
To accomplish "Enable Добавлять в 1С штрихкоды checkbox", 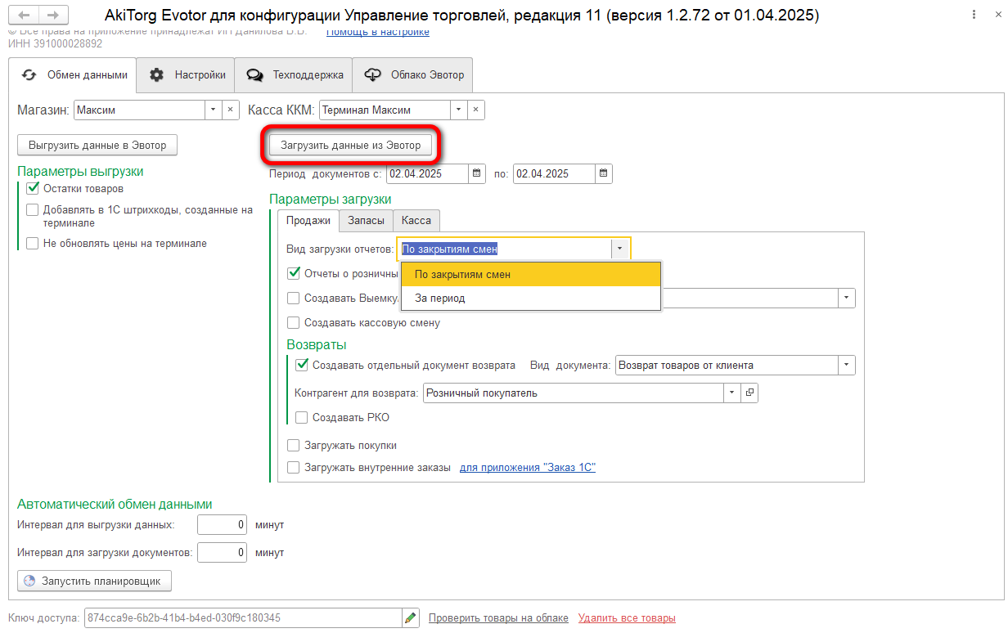I will tap(33, 210).
